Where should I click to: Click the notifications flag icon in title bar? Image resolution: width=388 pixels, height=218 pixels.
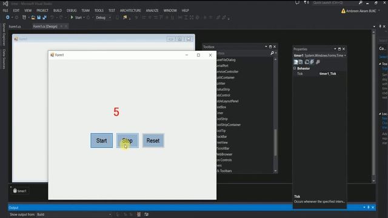[306, 2]
